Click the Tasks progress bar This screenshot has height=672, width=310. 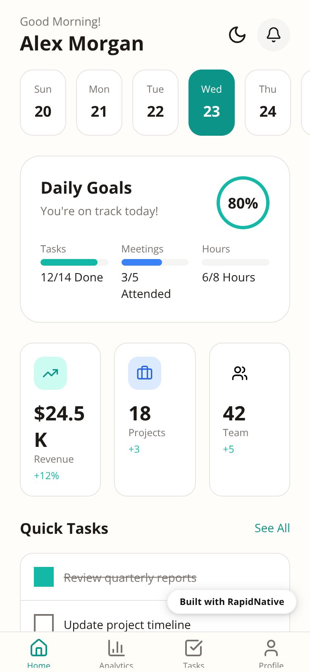[x=74, y=262]
